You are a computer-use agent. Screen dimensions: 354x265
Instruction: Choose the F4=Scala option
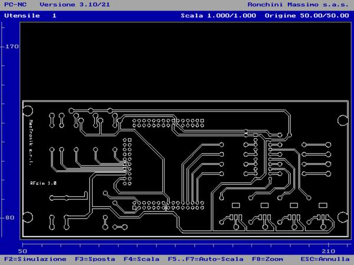141,259
